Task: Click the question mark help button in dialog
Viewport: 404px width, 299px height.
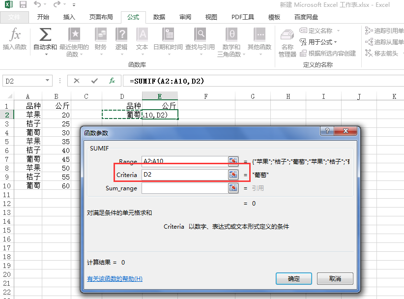Action: click(327, 131)
